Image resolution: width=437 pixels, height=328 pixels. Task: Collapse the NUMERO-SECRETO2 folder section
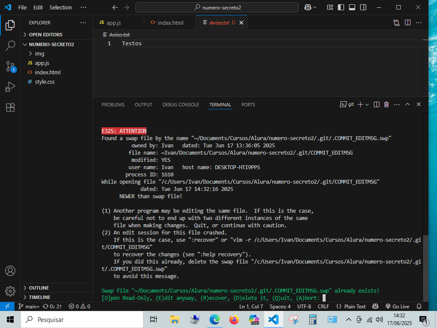tap(57, 44)
